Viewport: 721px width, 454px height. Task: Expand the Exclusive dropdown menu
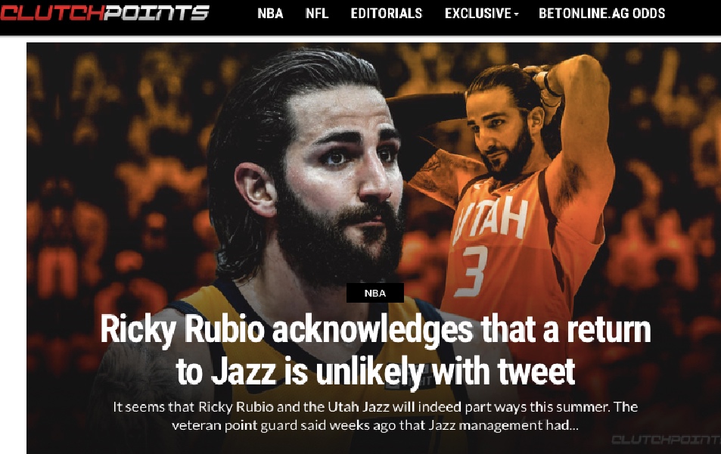point(481,14)
